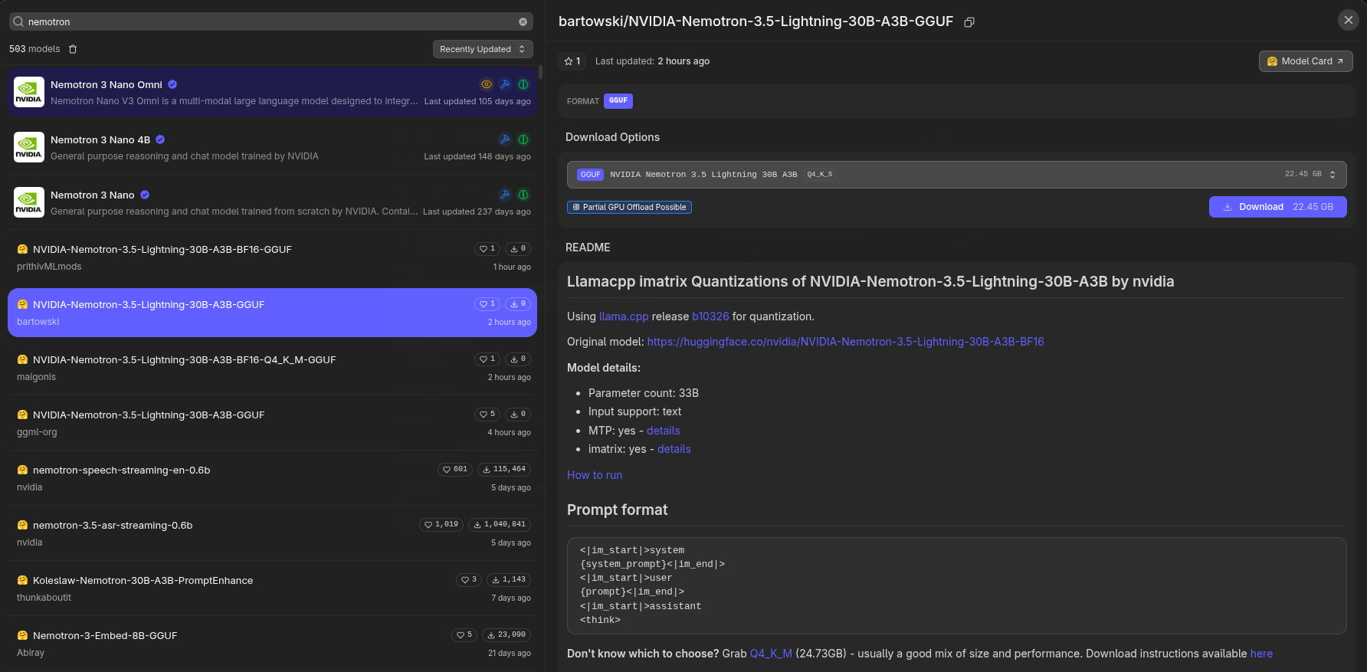Select the Nemotron-3-Embed-8B-GGUF model by Abiray

[272, 644]
